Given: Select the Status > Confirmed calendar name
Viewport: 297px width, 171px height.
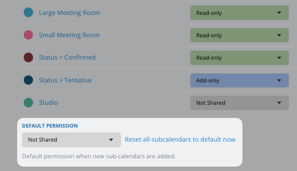Looking at the screenshot, I should (67, 57).
